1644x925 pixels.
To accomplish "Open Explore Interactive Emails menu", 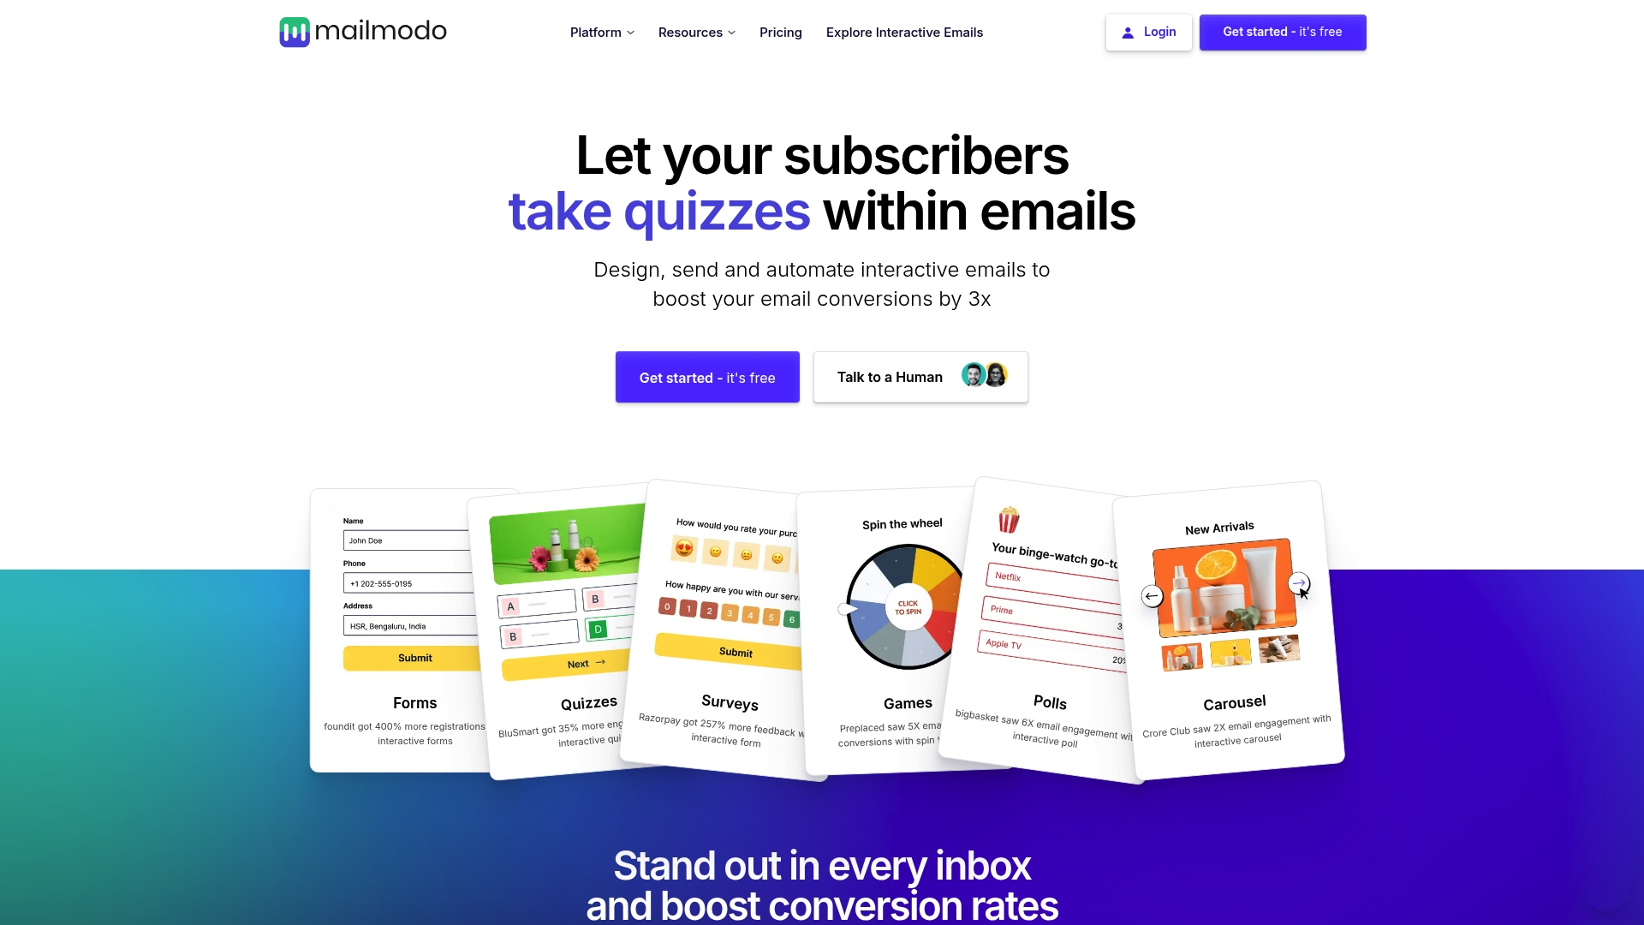I will pyautogui.click(x=904, y=32).
